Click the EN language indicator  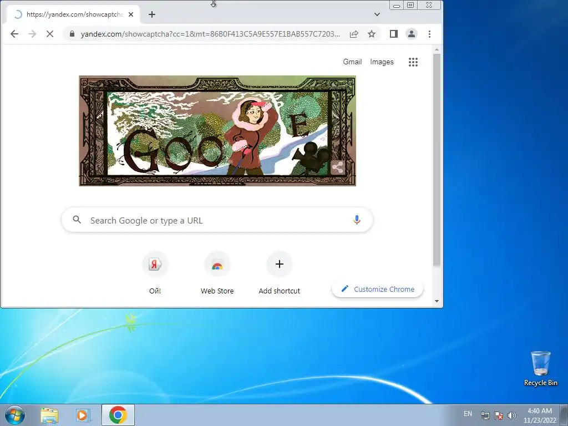coord(468,414)
